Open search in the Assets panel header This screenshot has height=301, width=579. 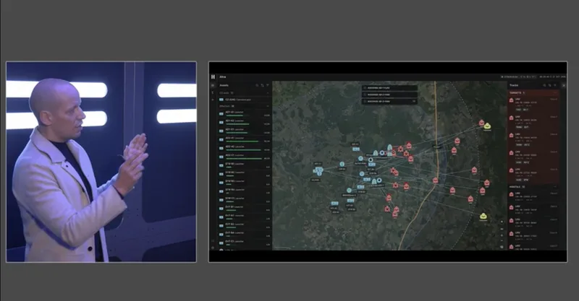pos(258,85)
